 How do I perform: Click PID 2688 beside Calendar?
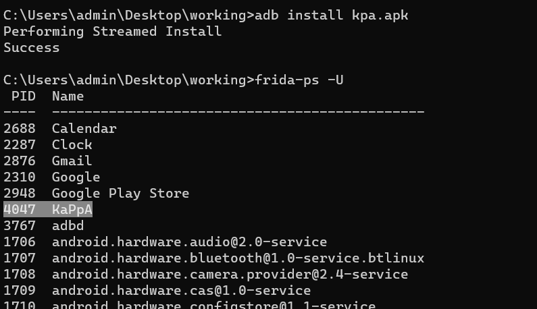(19, 128)
